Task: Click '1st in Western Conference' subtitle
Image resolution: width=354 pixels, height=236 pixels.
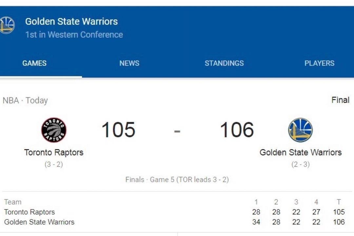Action: click(x=74, y=34)
